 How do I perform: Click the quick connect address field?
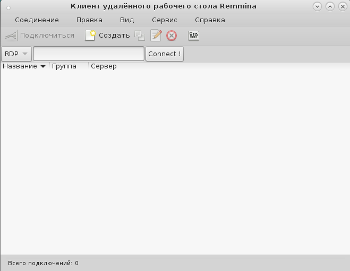(x=89, y=54)
